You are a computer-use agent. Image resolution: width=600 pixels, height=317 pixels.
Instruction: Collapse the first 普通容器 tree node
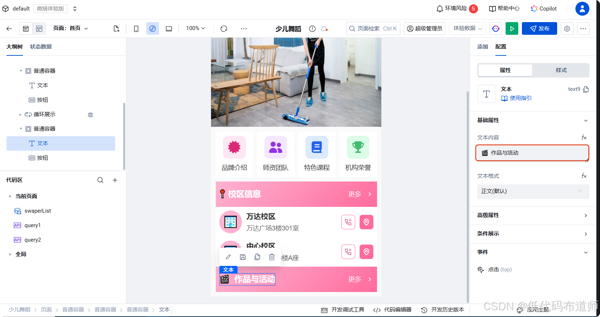21,71
